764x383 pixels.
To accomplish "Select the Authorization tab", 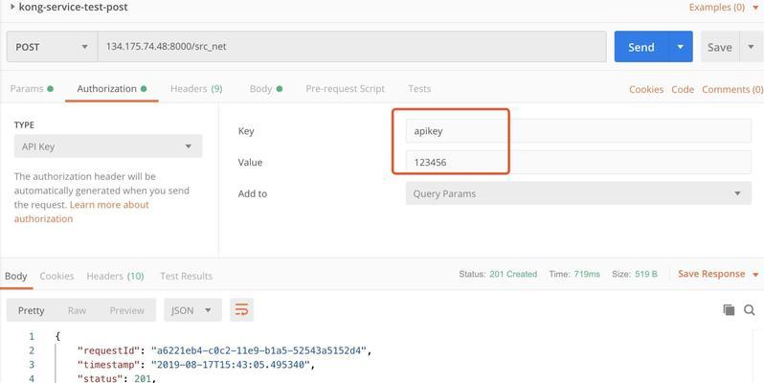I will click(112, 89).
